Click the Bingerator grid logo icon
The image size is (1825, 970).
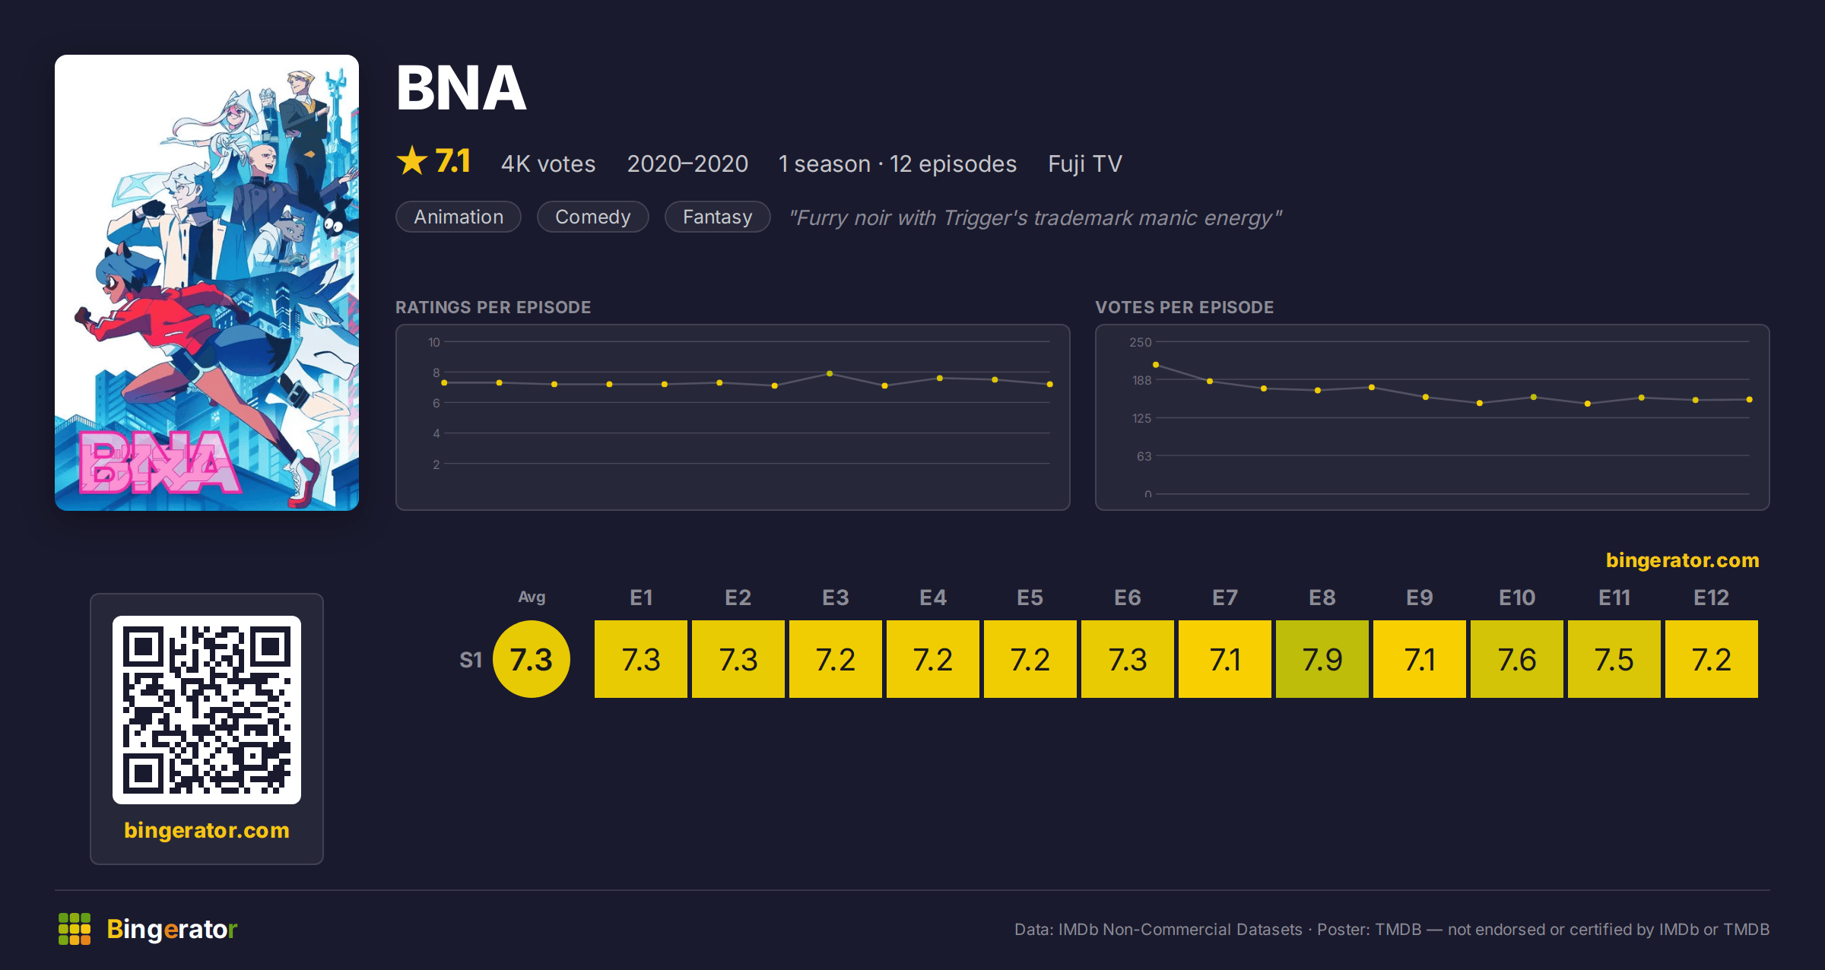click(75, 929)
